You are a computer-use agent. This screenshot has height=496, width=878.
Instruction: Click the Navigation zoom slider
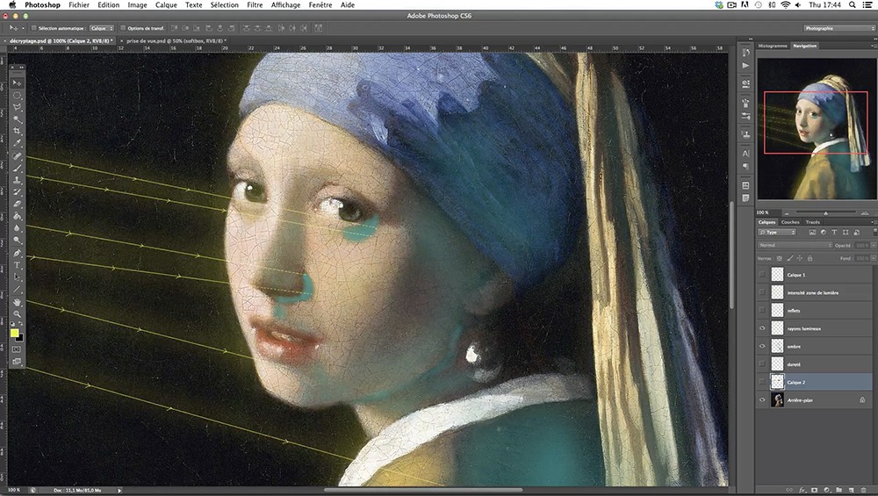click(825, 212)
